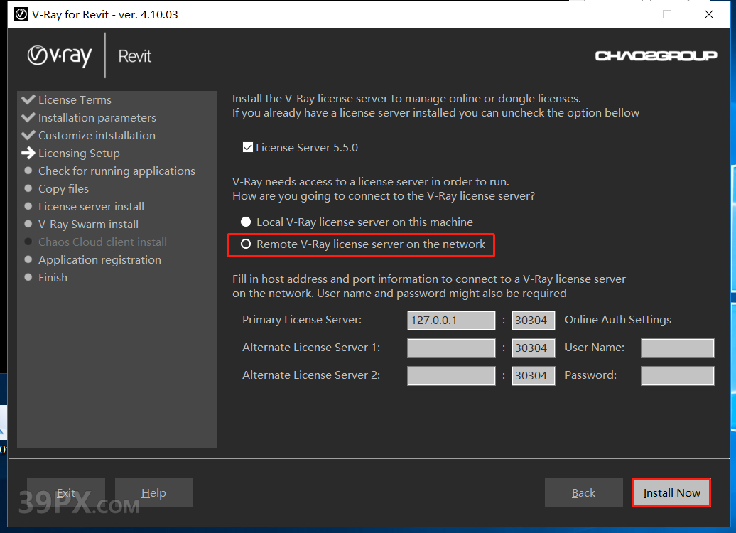Image resolution: width=736 pixels, height=533 pixels.
Task: Click the Primary License Server port field
Action: pyautogui.click(x=534, y=321)
